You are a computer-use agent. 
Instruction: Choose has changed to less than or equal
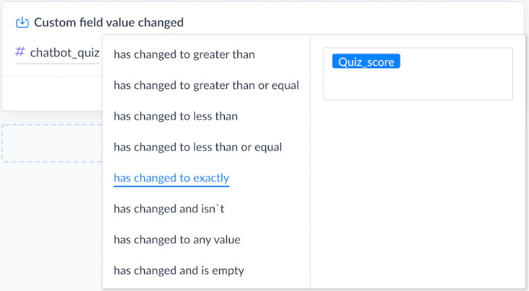(x=198, y=147)
